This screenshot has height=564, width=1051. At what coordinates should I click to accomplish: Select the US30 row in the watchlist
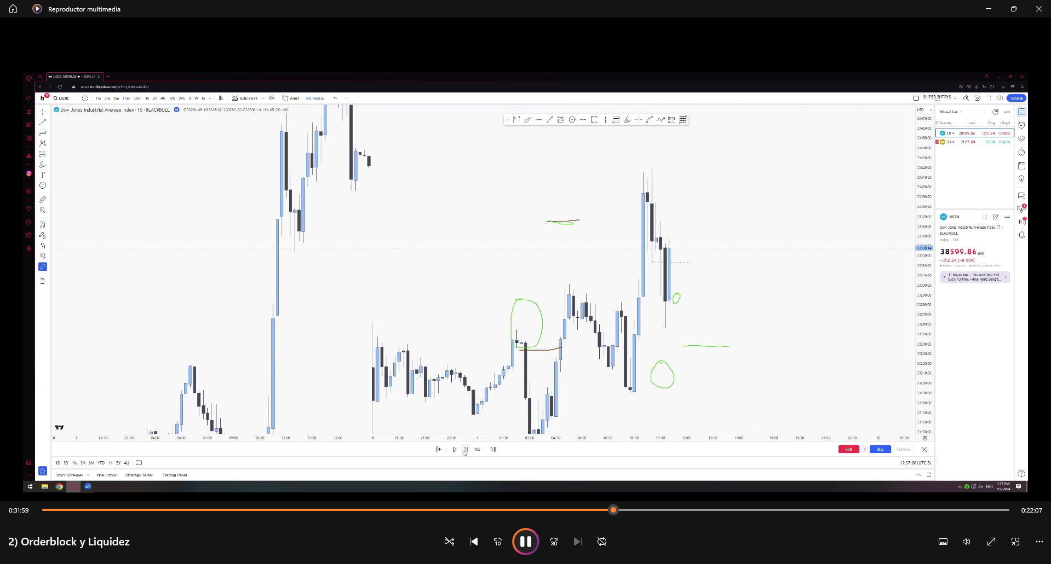975,133
